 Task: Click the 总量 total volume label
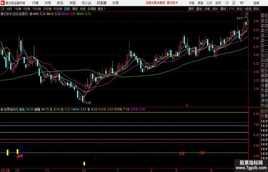point(264,85)
